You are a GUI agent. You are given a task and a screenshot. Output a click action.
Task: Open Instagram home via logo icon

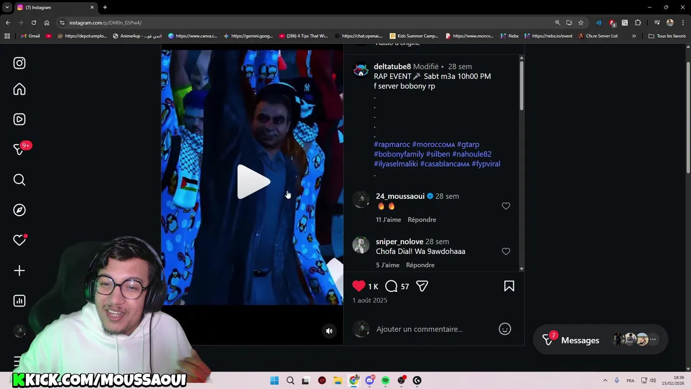coord(19,63)
